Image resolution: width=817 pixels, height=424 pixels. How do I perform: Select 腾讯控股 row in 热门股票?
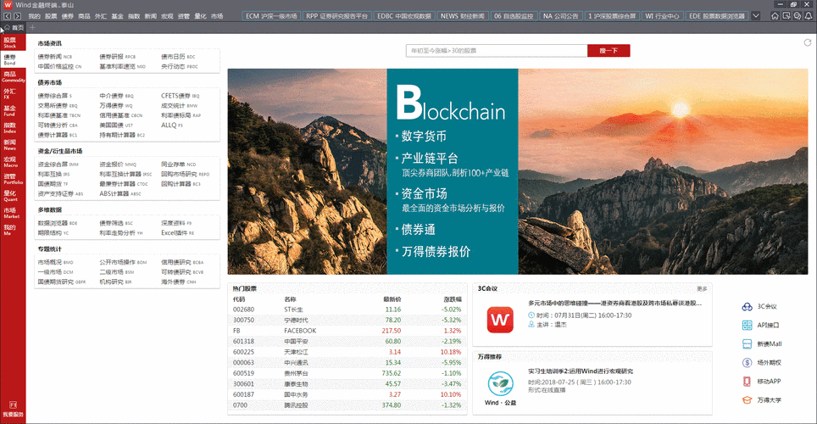click(347, 405)
